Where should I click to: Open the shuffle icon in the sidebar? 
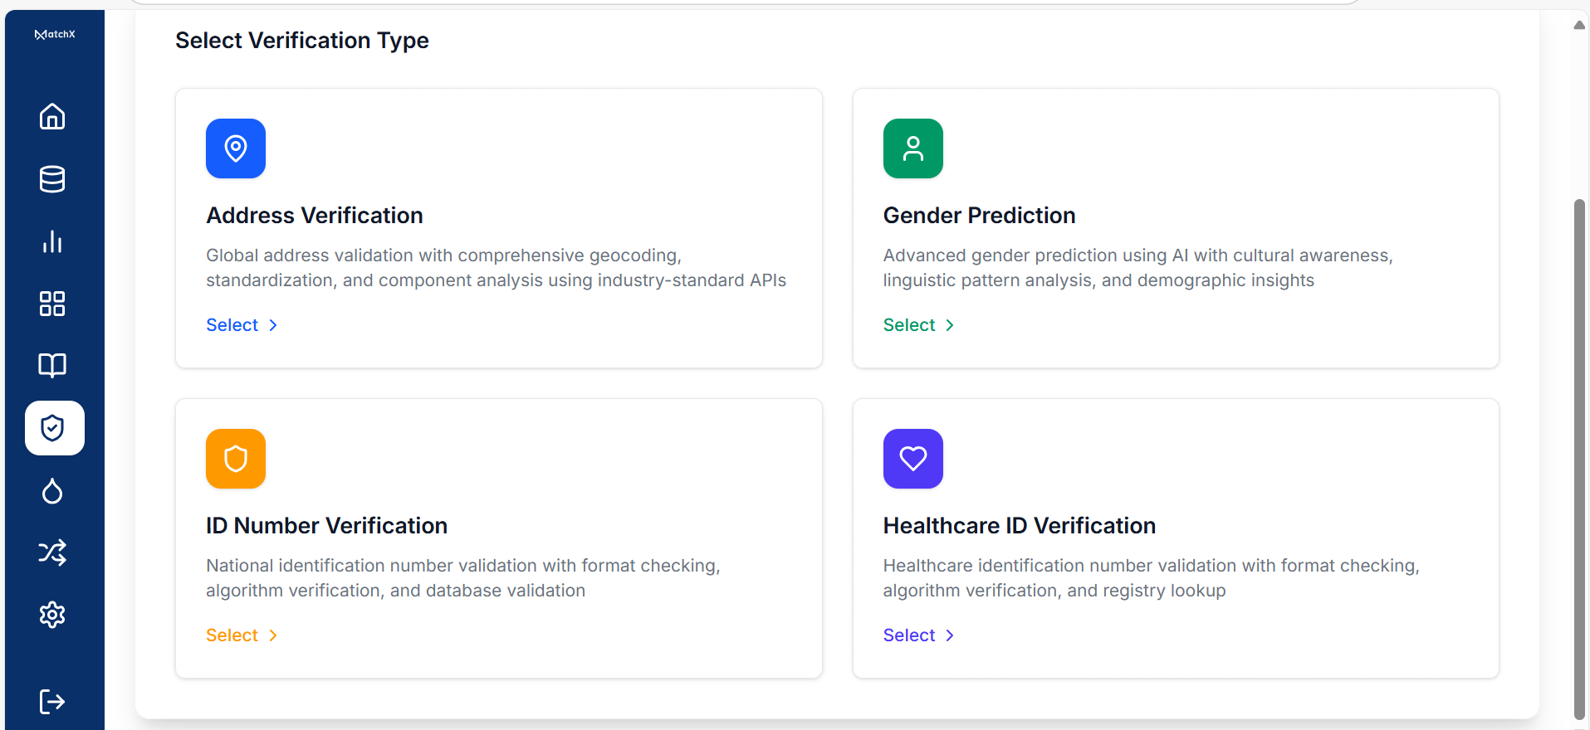(x=52, y=552)
